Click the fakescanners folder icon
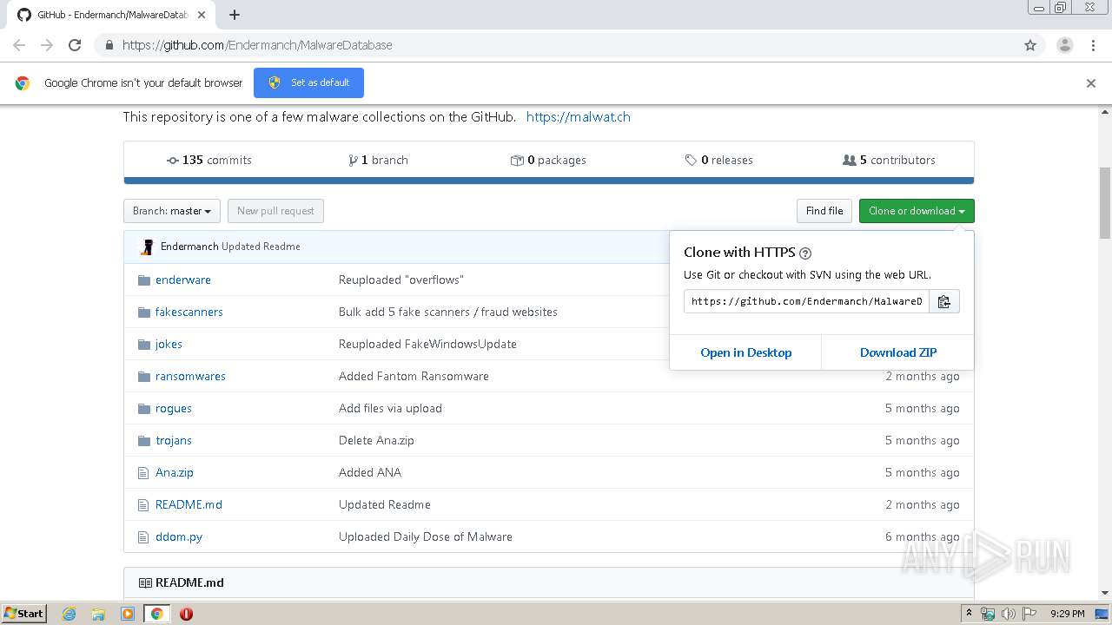The image size is (1112, 625). click(144, 312)
